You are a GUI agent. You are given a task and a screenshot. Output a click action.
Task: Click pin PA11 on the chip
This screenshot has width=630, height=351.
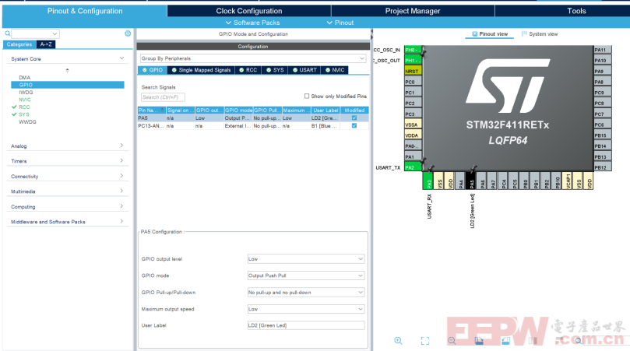[603, 50]
